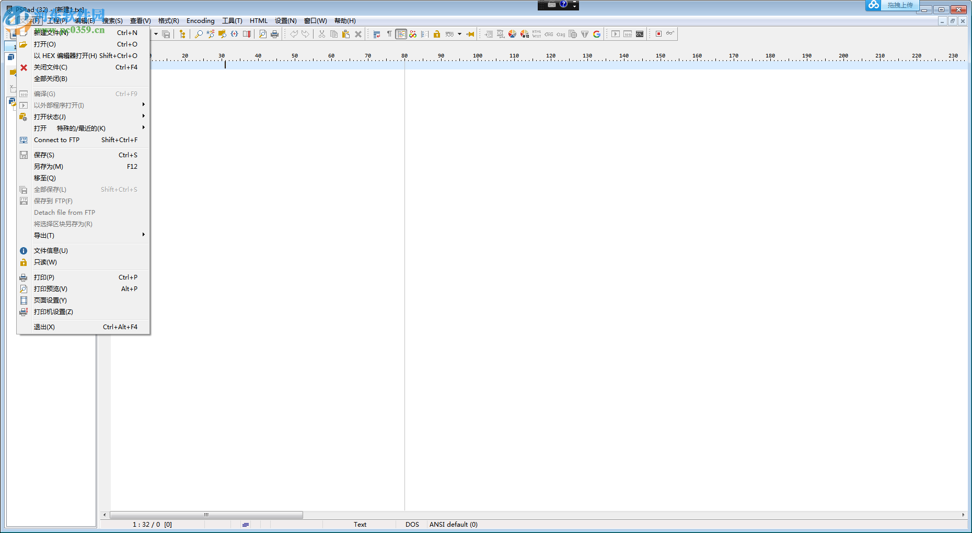Toggle the pin always-on-top button

(470, 34)
